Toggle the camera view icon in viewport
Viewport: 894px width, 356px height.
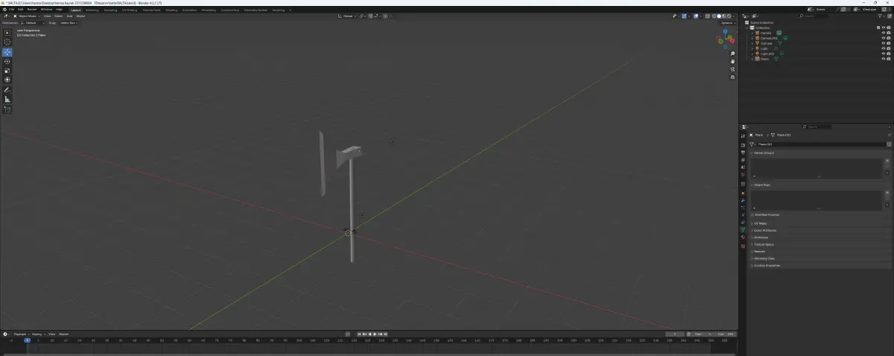pos(733,69)
